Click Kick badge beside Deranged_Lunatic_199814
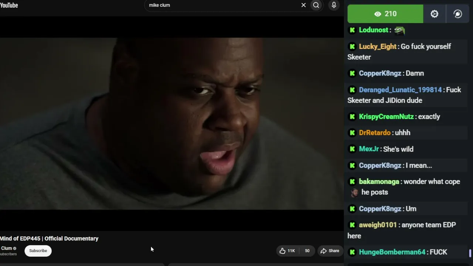This screenshot has height=266, width=473. 352,90
